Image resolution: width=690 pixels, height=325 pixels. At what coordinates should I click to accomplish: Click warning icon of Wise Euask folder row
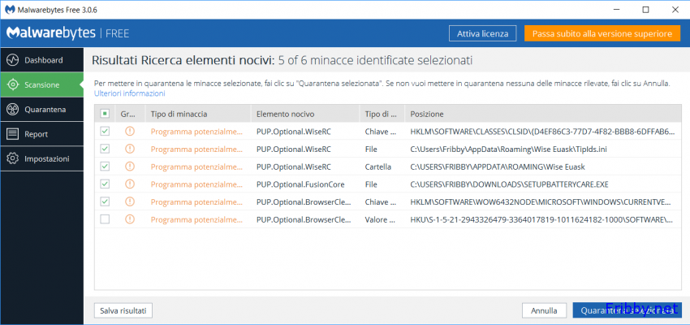(x=129, y=167)
